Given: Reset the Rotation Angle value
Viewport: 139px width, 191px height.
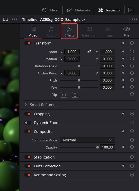Looking at the screenshot, I should [132, 66].
